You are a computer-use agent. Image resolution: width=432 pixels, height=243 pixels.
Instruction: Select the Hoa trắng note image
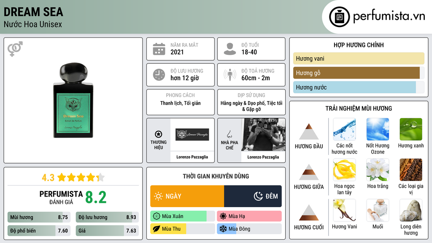(378, 170)
